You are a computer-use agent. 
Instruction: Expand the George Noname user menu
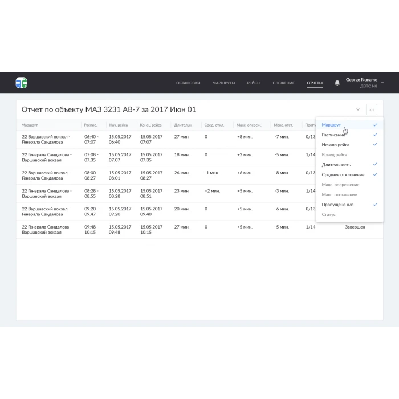(x=382, y=83)
